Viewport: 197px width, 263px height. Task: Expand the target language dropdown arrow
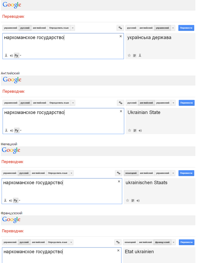pyautogui.click(x=172, y=28)
